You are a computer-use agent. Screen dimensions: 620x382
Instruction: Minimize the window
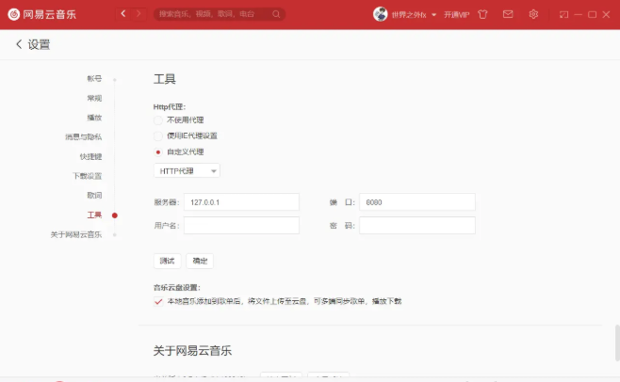(x=579, y=15)
